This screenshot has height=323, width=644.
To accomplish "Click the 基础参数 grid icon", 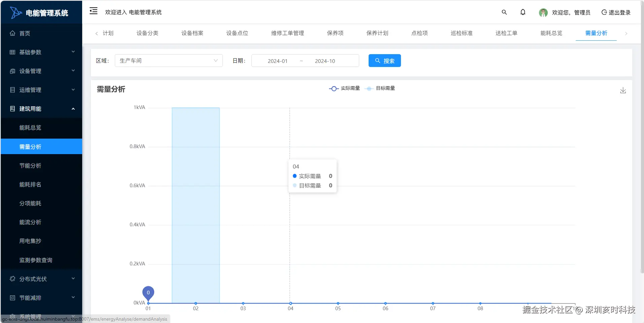I will [12, 52].
